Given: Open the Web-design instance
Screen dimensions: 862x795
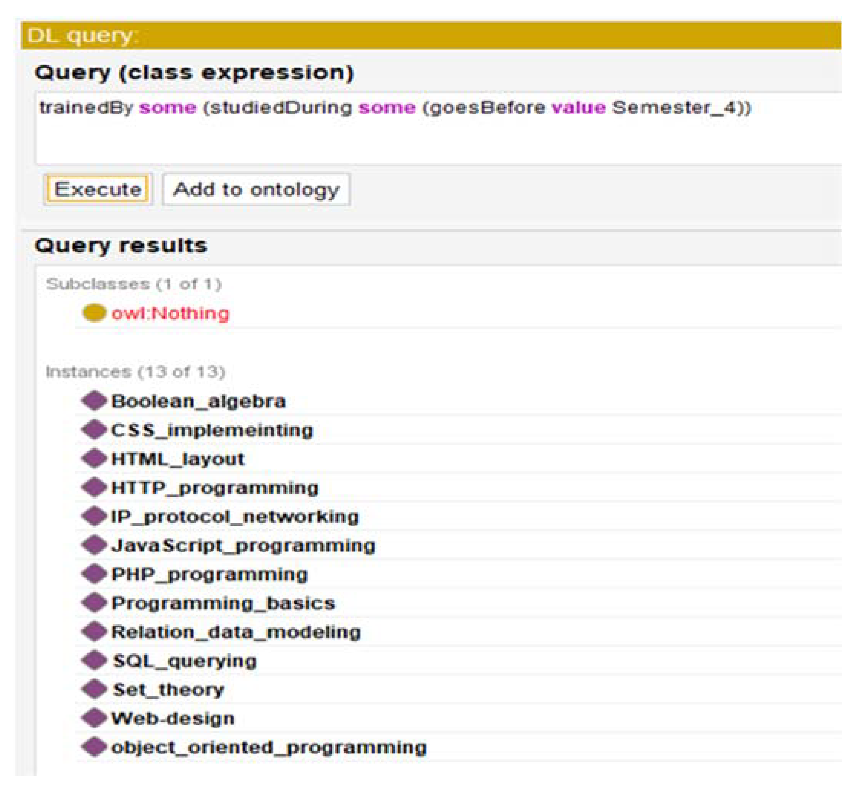Looking at the screenshot, I should click(173, 718).
